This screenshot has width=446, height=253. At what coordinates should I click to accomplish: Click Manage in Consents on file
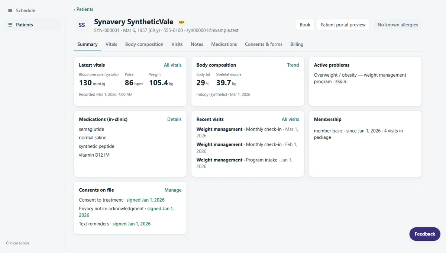pyautogui.click(x=173, y=190)
